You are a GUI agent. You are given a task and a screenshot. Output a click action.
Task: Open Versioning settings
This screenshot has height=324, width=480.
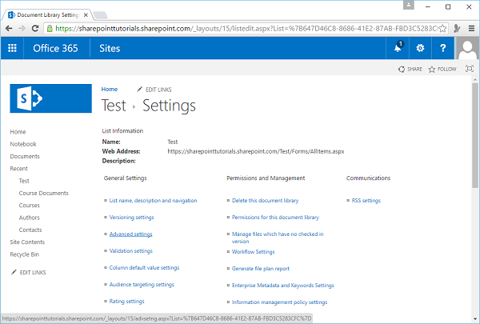pyautogui.click(x=131, y=218)
